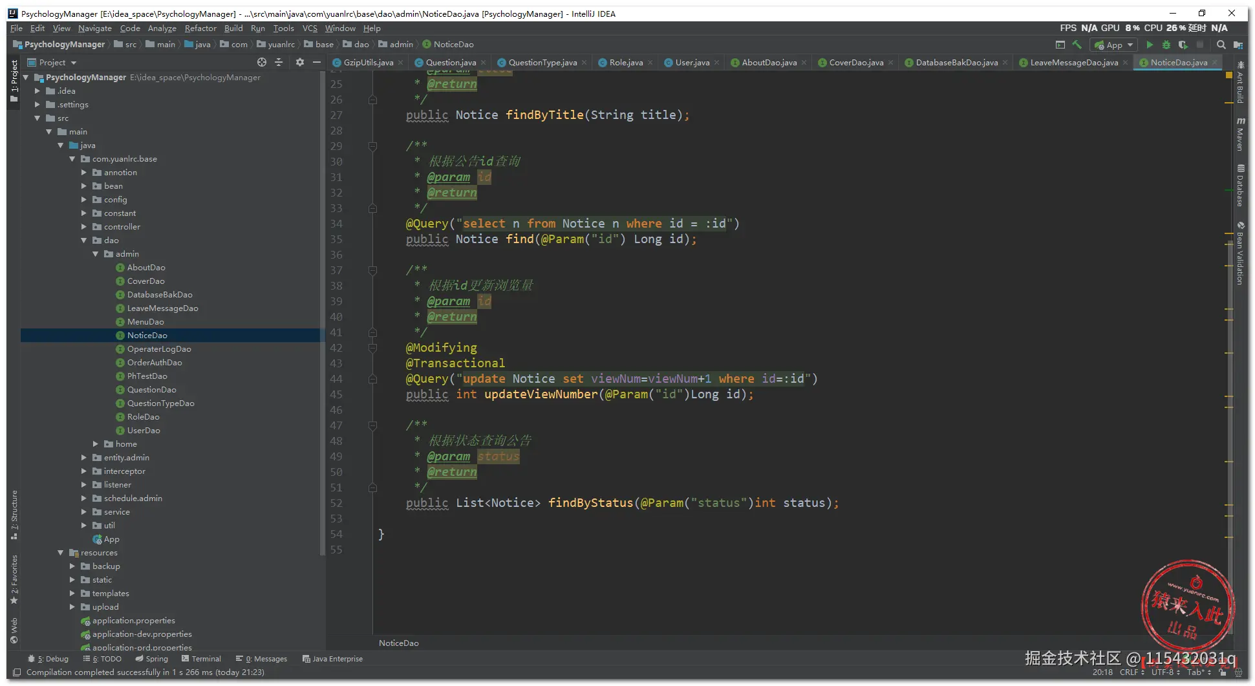Toggle the Maven side panel

tap(1240, 134)
